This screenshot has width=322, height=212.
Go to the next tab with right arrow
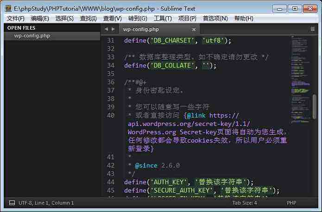click(x=113, y=29)
